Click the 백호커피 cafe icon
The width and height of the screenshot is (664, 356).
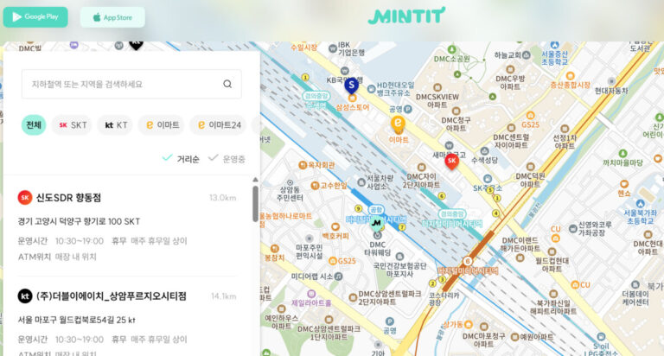(335, 226)
